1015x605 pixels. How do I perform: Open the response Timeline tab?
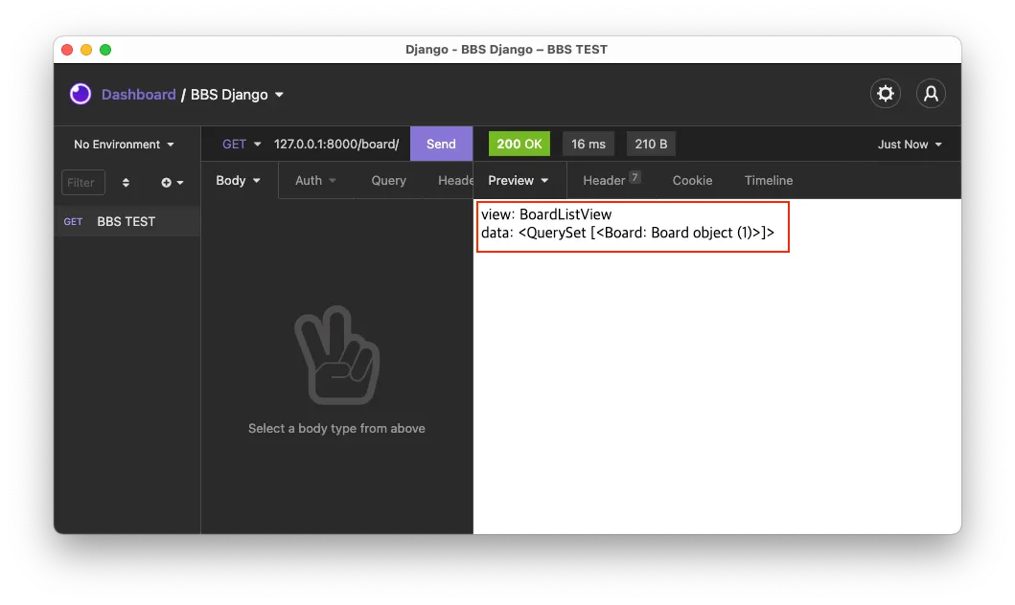coord(769,181)
